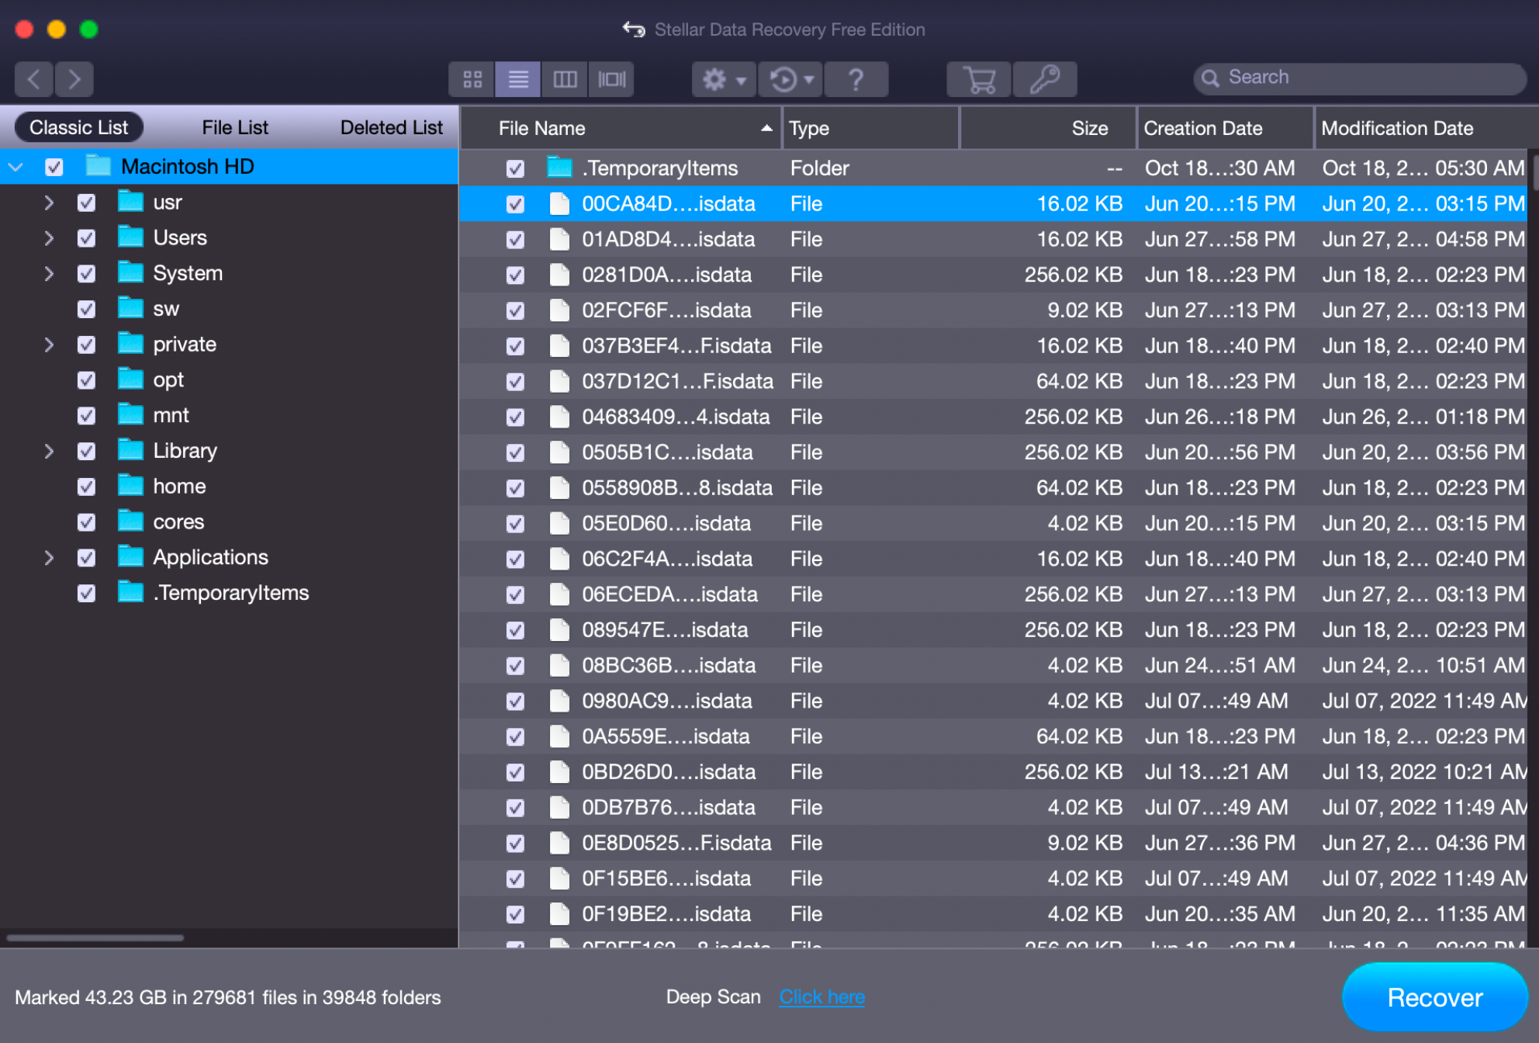Switch to cover flow view

point(611,78)
